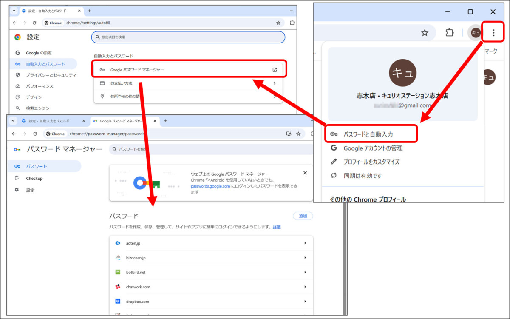Expand arrow on chatwork.com row
Viewport: 510px width, 319px height.
click(x=305, y=287)
